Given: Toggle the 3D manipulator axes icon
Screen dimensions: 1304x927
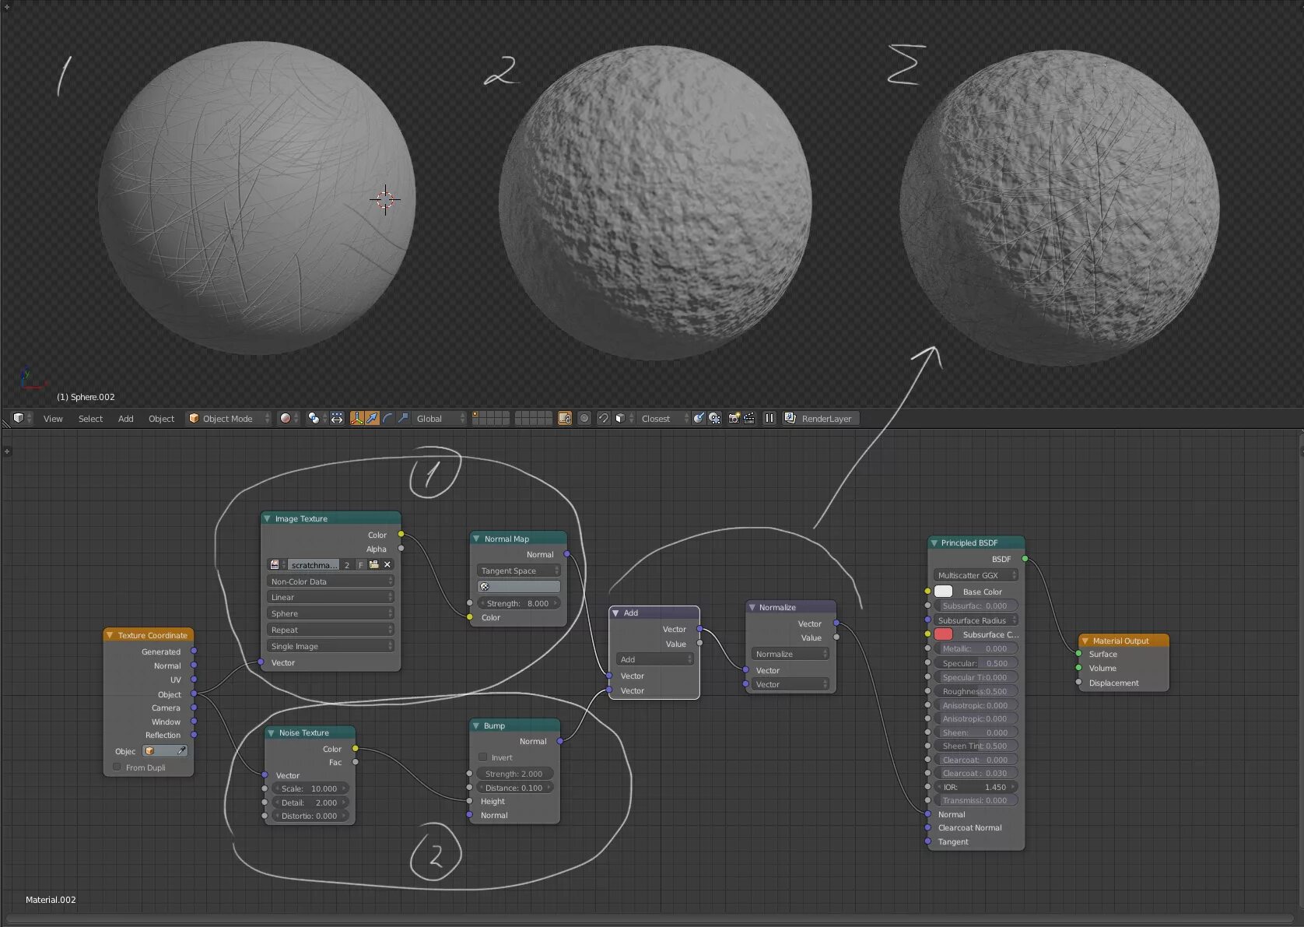Looking at the screenshot, I should click(356, 418).
